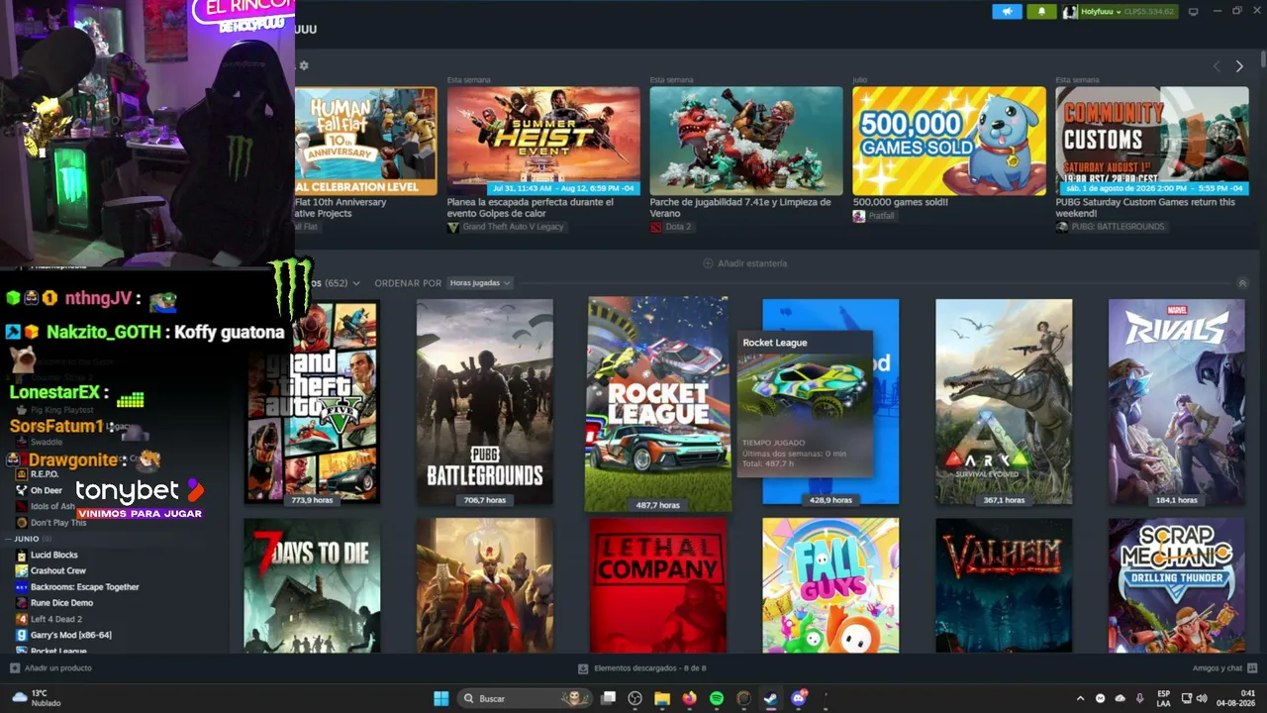Click the Holyfuuu profile avatar
Screen dimensions: 1267x713
tap(1070, 12)
